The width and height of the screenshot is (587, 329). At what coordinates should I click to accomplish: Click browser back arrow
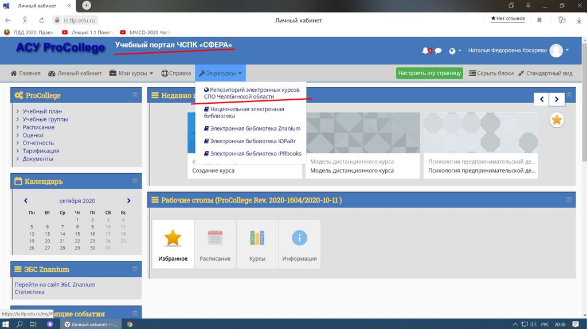pyautogui.click(x=8, y=20)
